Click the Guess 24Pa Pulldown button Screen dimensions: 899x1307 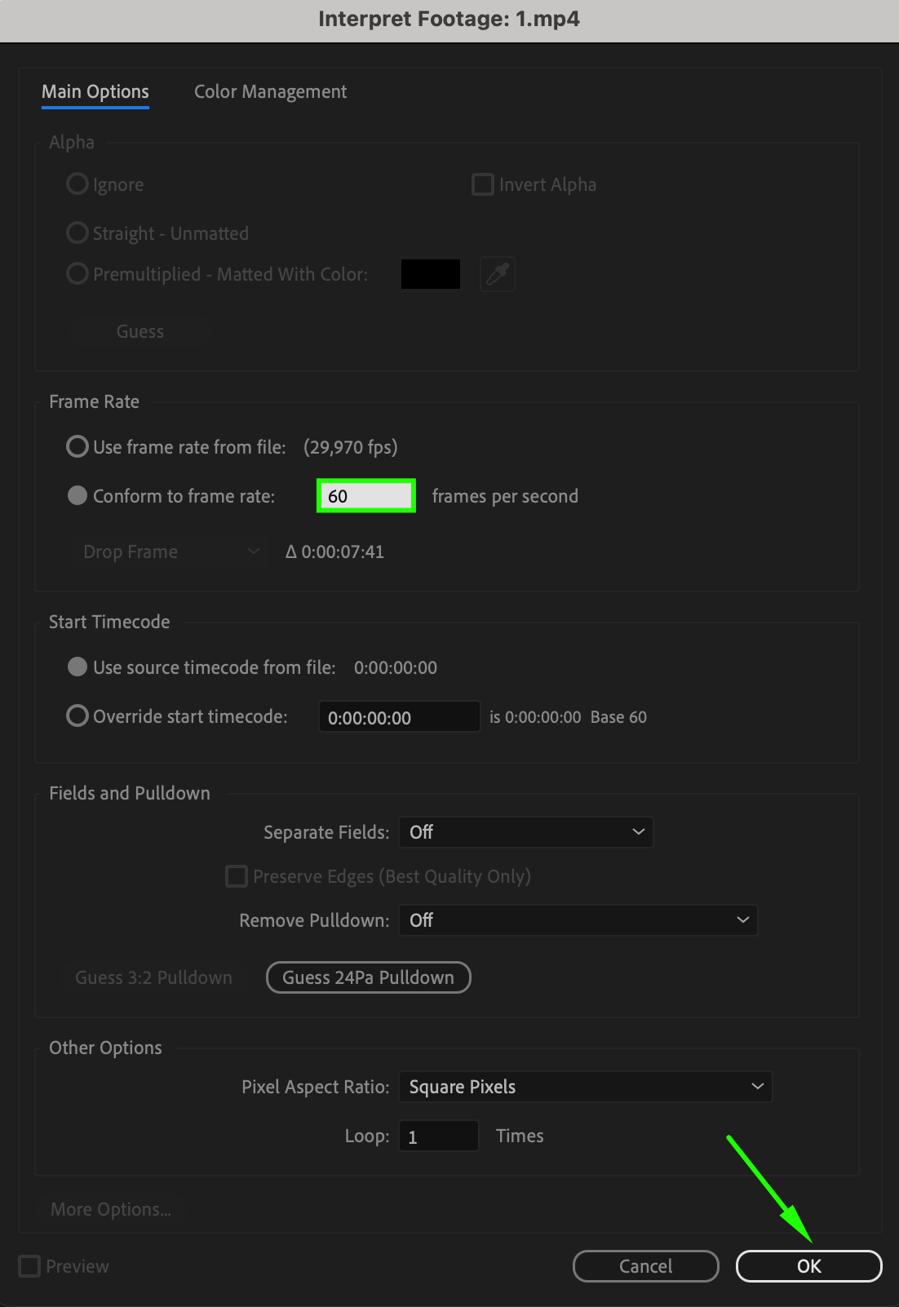(x=368, y=977)
